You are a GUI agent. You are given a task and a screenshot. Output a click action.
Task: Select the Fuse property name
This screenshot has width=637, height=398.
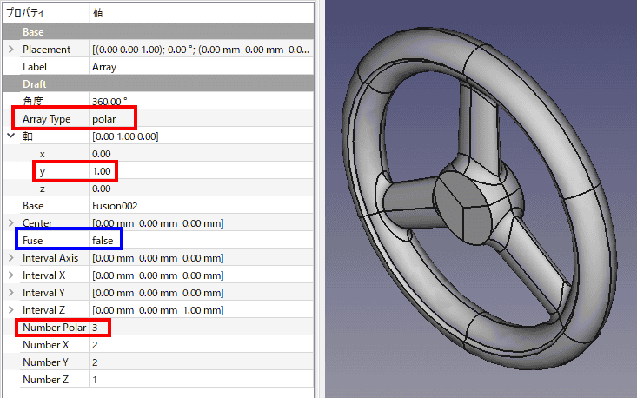coord(32,241)
